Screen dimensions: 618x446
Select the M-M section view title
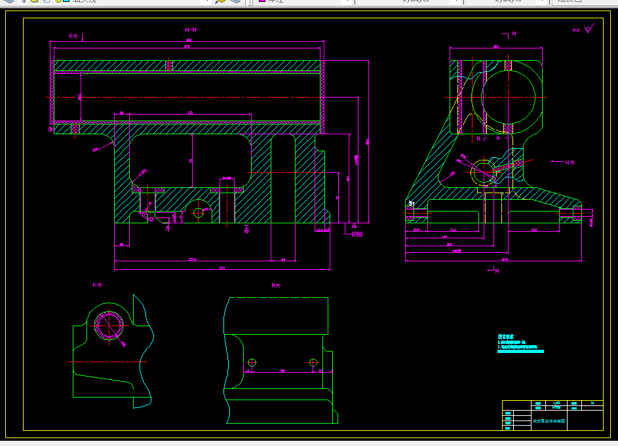(x=191, y=30)
